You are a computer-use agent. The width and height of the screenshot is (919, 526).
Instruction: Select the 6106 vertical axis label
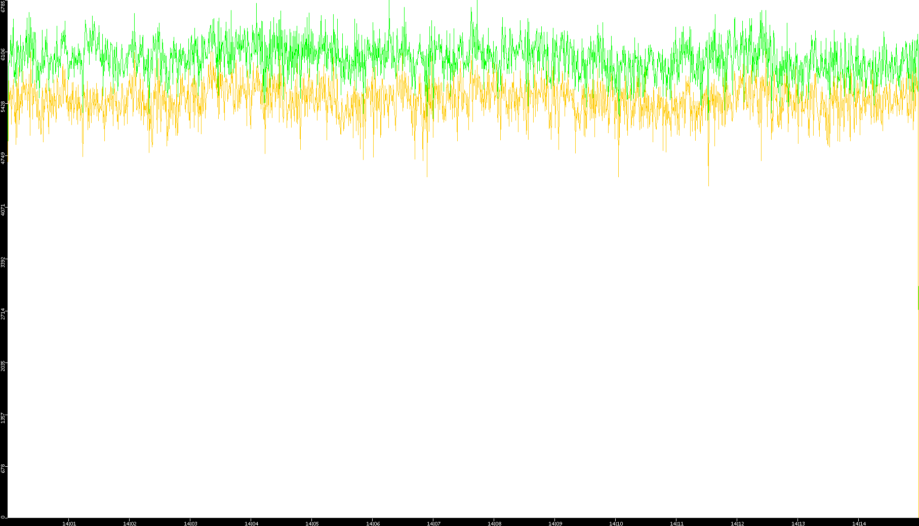click(4, 54)
